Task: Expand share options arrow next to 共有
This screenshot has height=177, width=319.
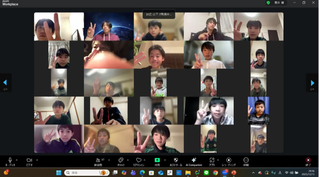Action: [165, 160]
